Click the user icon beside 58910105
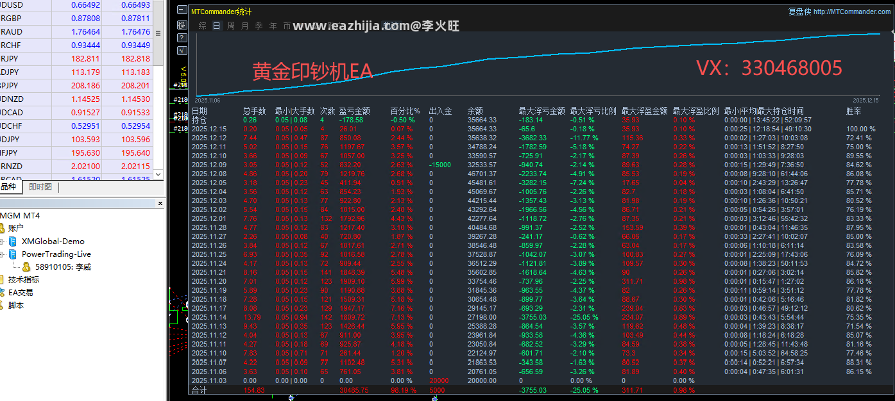This screenshot has width=895, height=401. pos(26,266)
